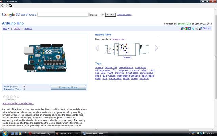
Task: Click the Search button
Action: [x=110, y=15]
